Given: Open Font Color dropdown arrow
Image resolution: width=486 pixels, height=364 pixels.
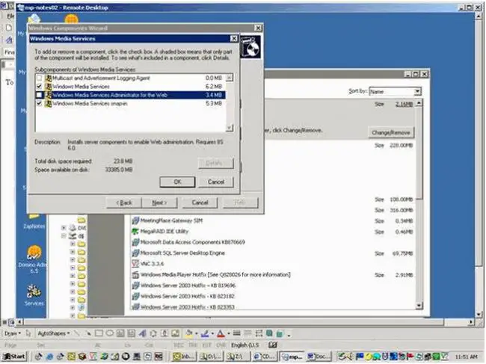Looking at the screenshot, I should [x=229, y=333].
